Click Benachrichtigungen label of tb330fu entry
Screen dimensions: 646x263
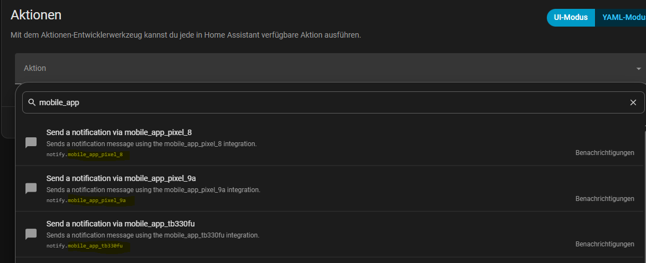(x=604, y=244)
